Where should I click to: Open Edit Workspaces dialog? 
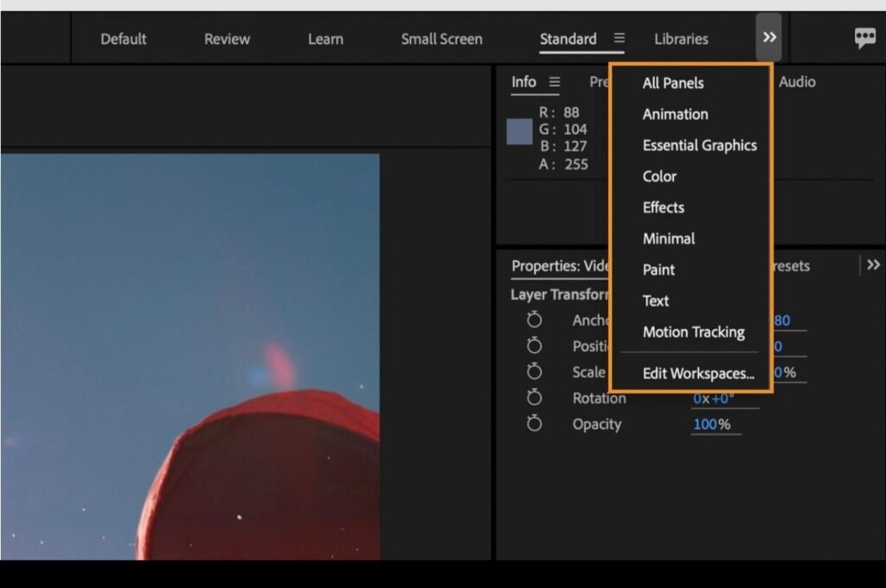pos(698,374)
